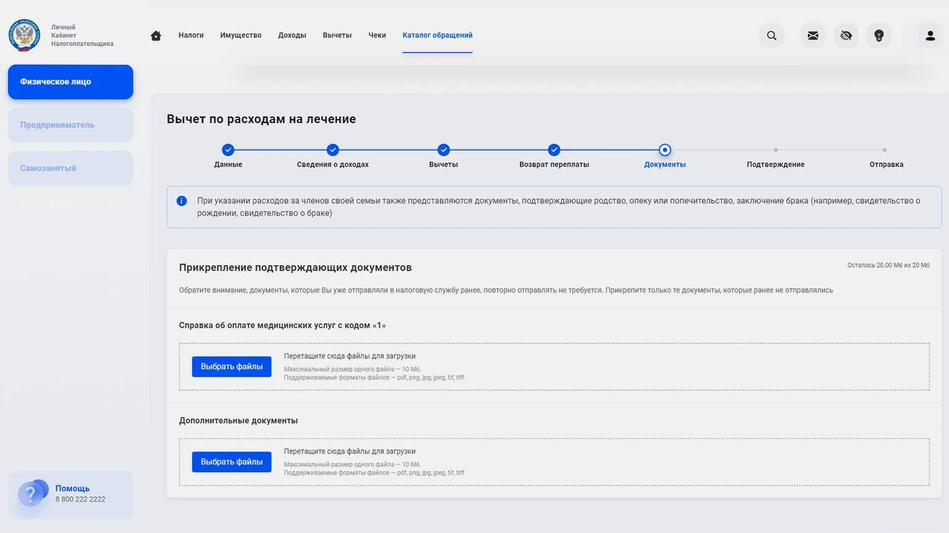Click 'Прикрепление подтверждающих документов' heading

click(x=295, y=268)
